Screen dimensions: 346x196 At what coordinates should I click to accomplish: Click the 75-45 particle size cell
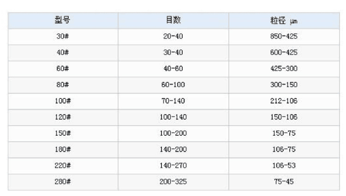point(284,181)
